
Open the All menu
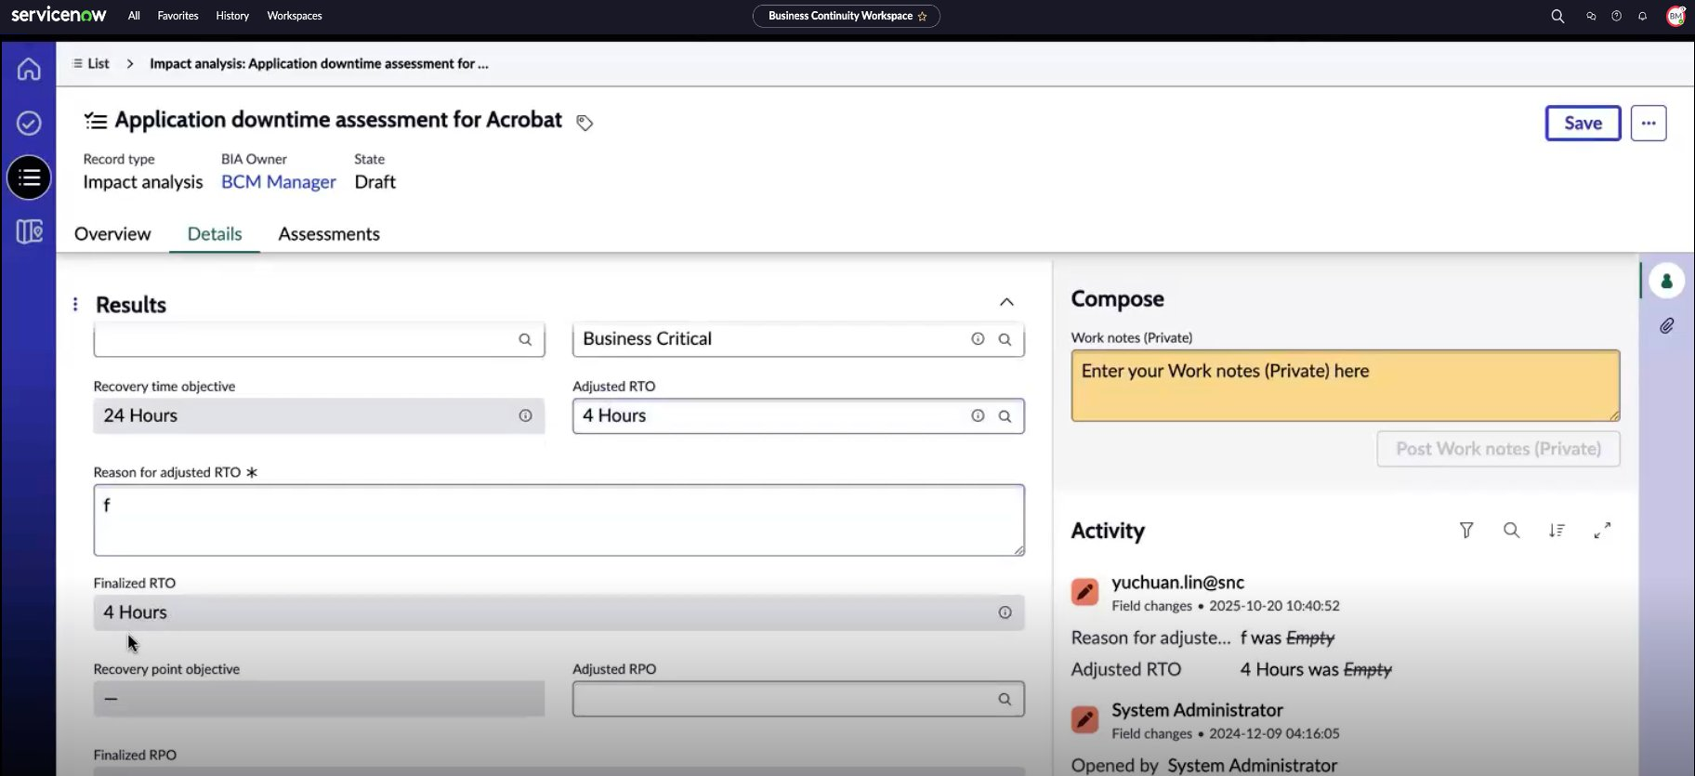coord(134,16)
